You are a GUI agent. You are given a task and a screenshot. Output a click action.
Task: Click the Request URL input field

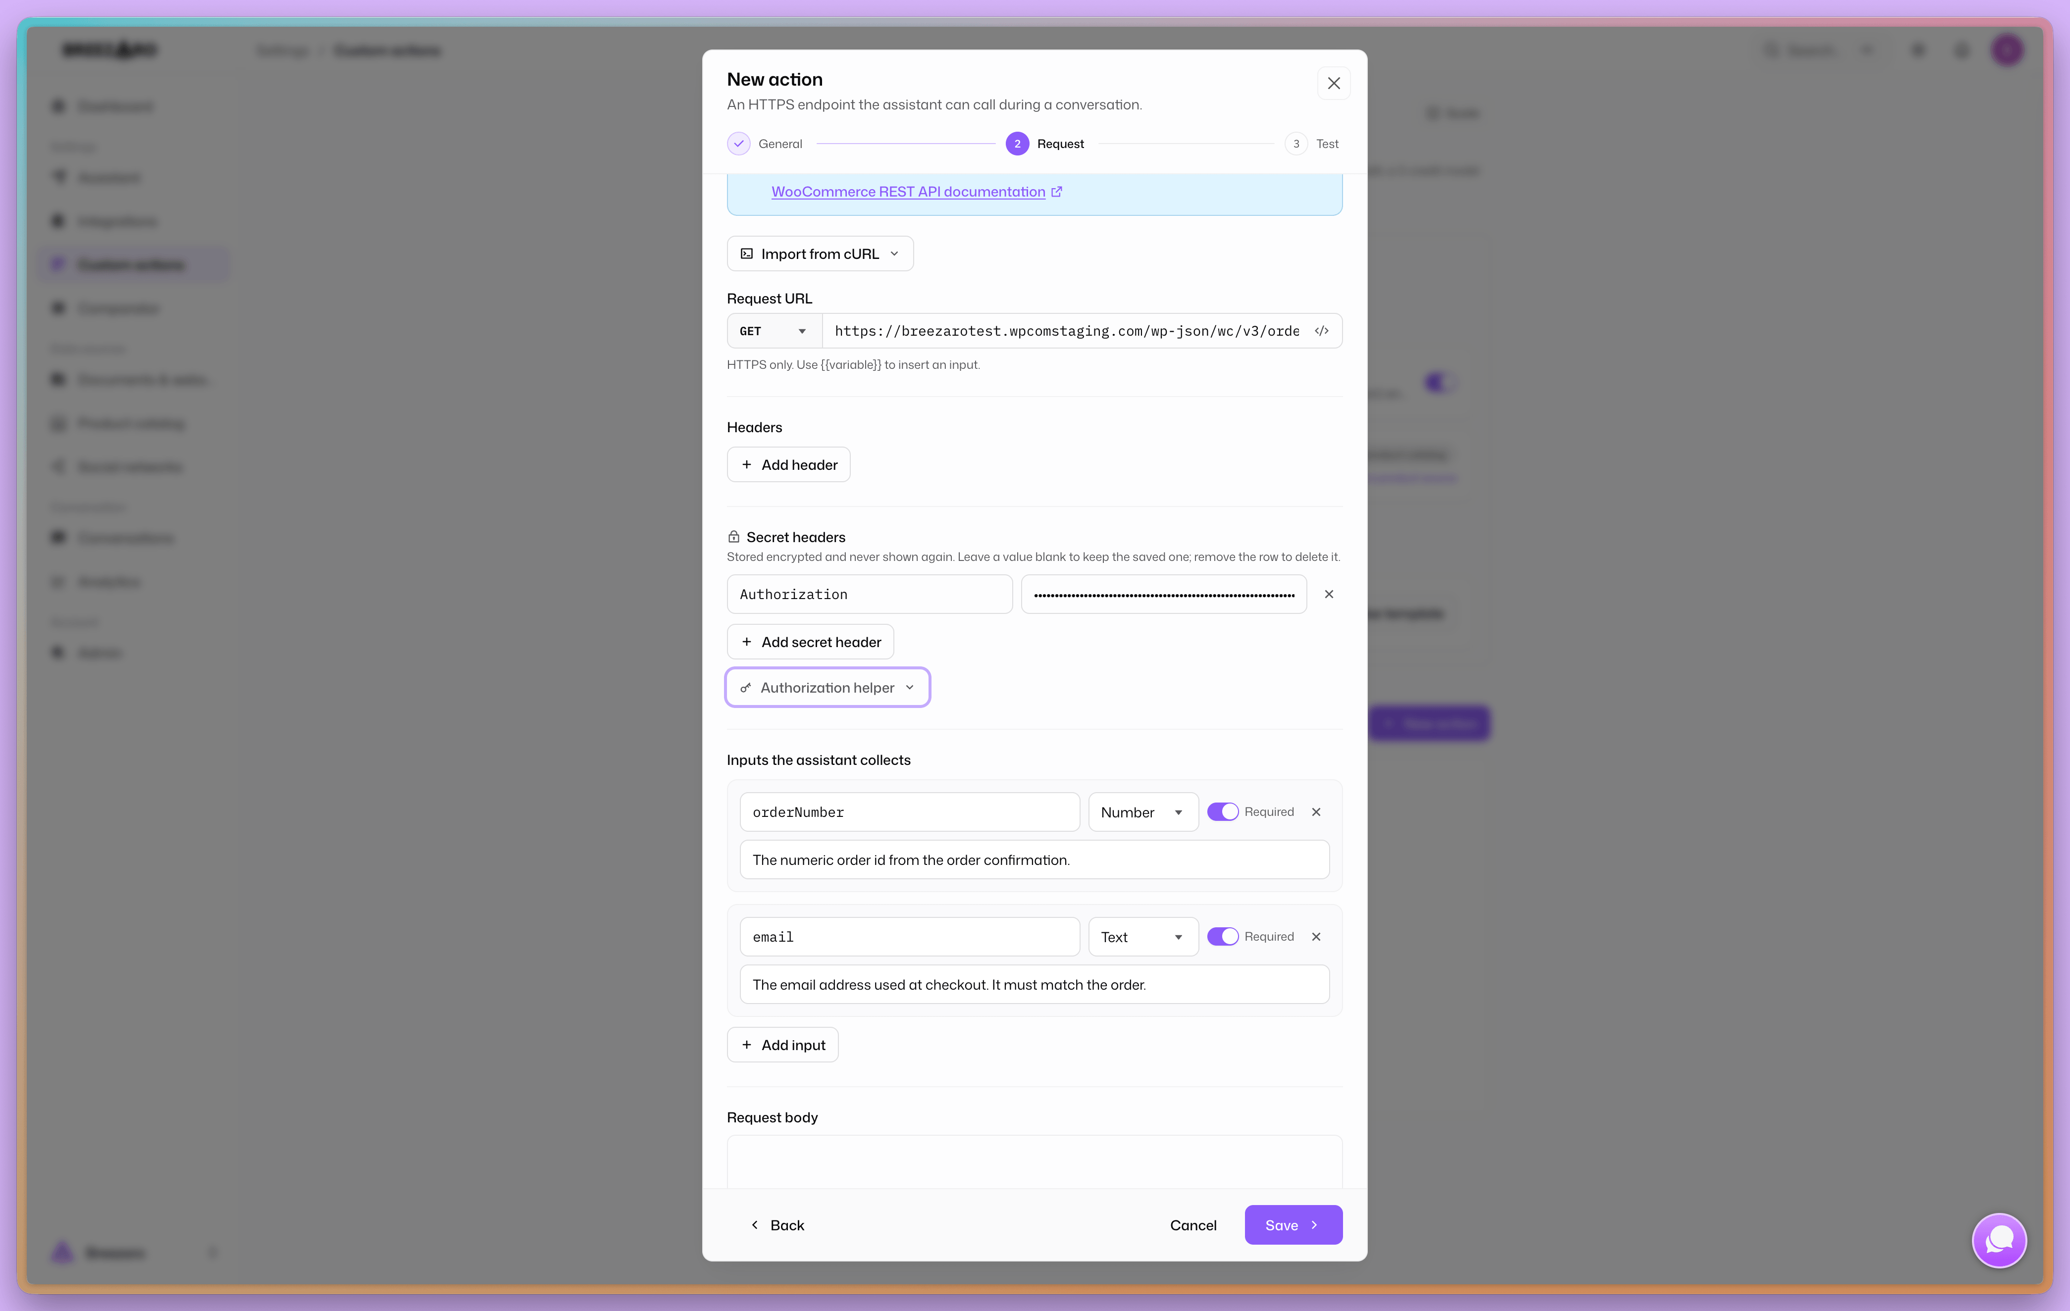[x=1066, y=331]
